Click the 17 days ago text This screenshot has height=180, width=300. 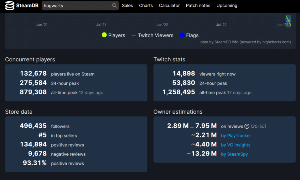[x=239, y=93]
